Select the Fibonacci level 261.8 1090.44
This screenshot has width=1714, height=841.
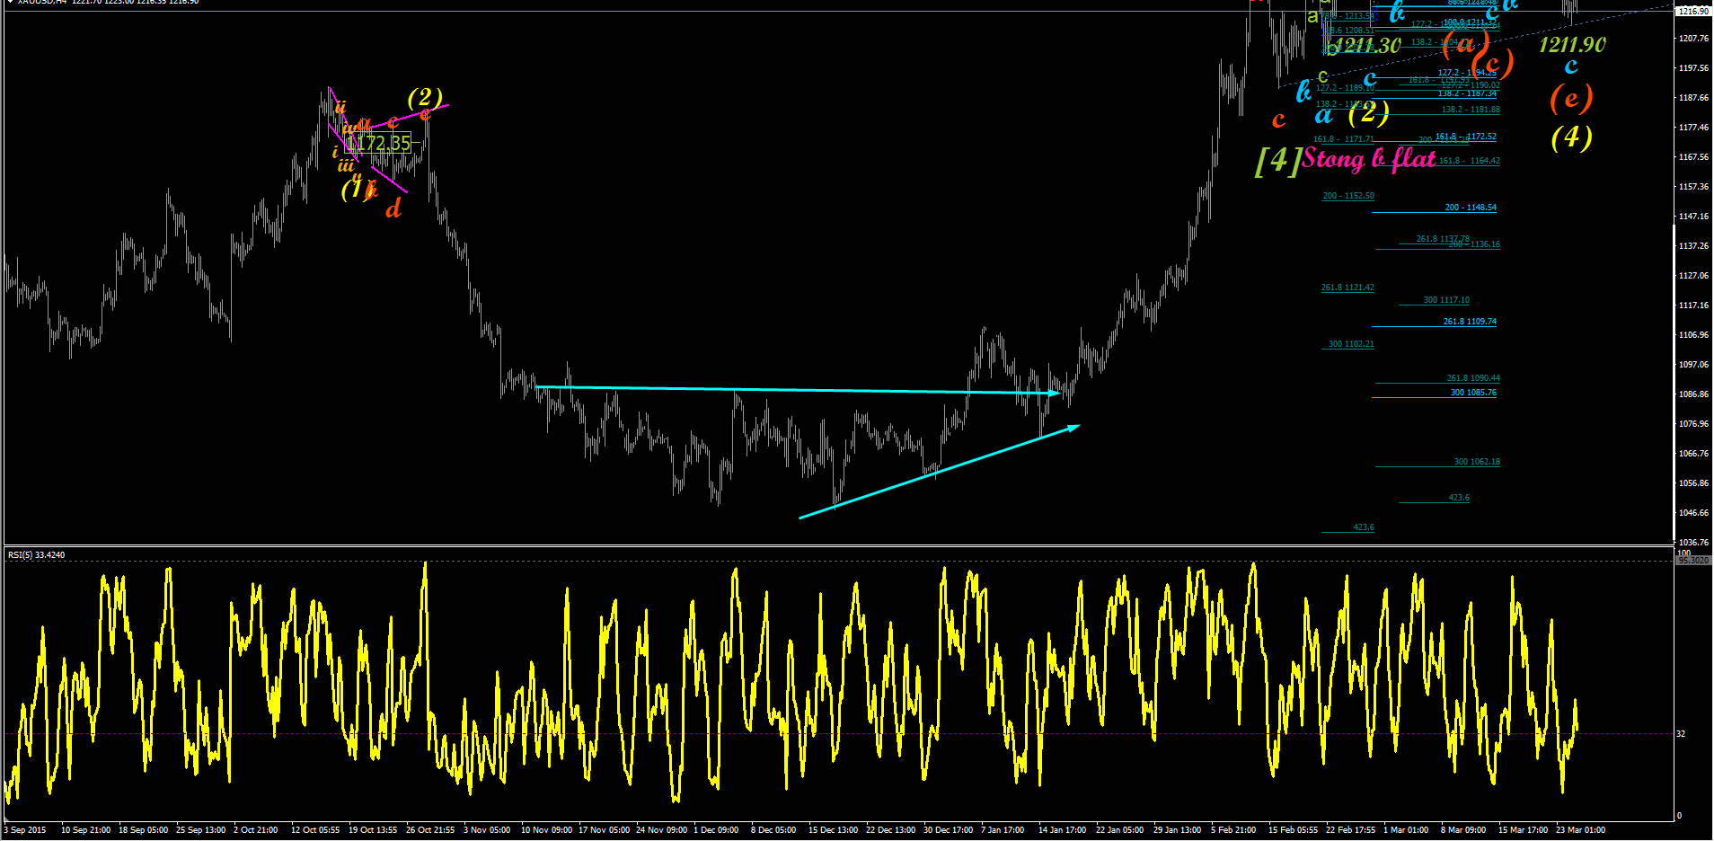(1473, 378)
